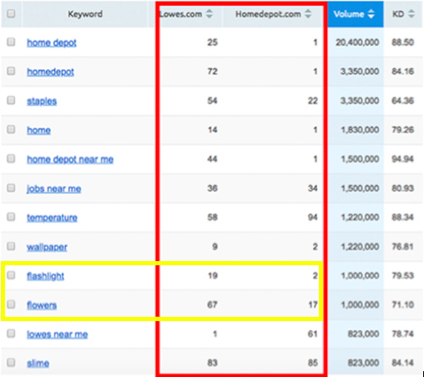Tick the select-all checkbox in header

pos(11,13)
